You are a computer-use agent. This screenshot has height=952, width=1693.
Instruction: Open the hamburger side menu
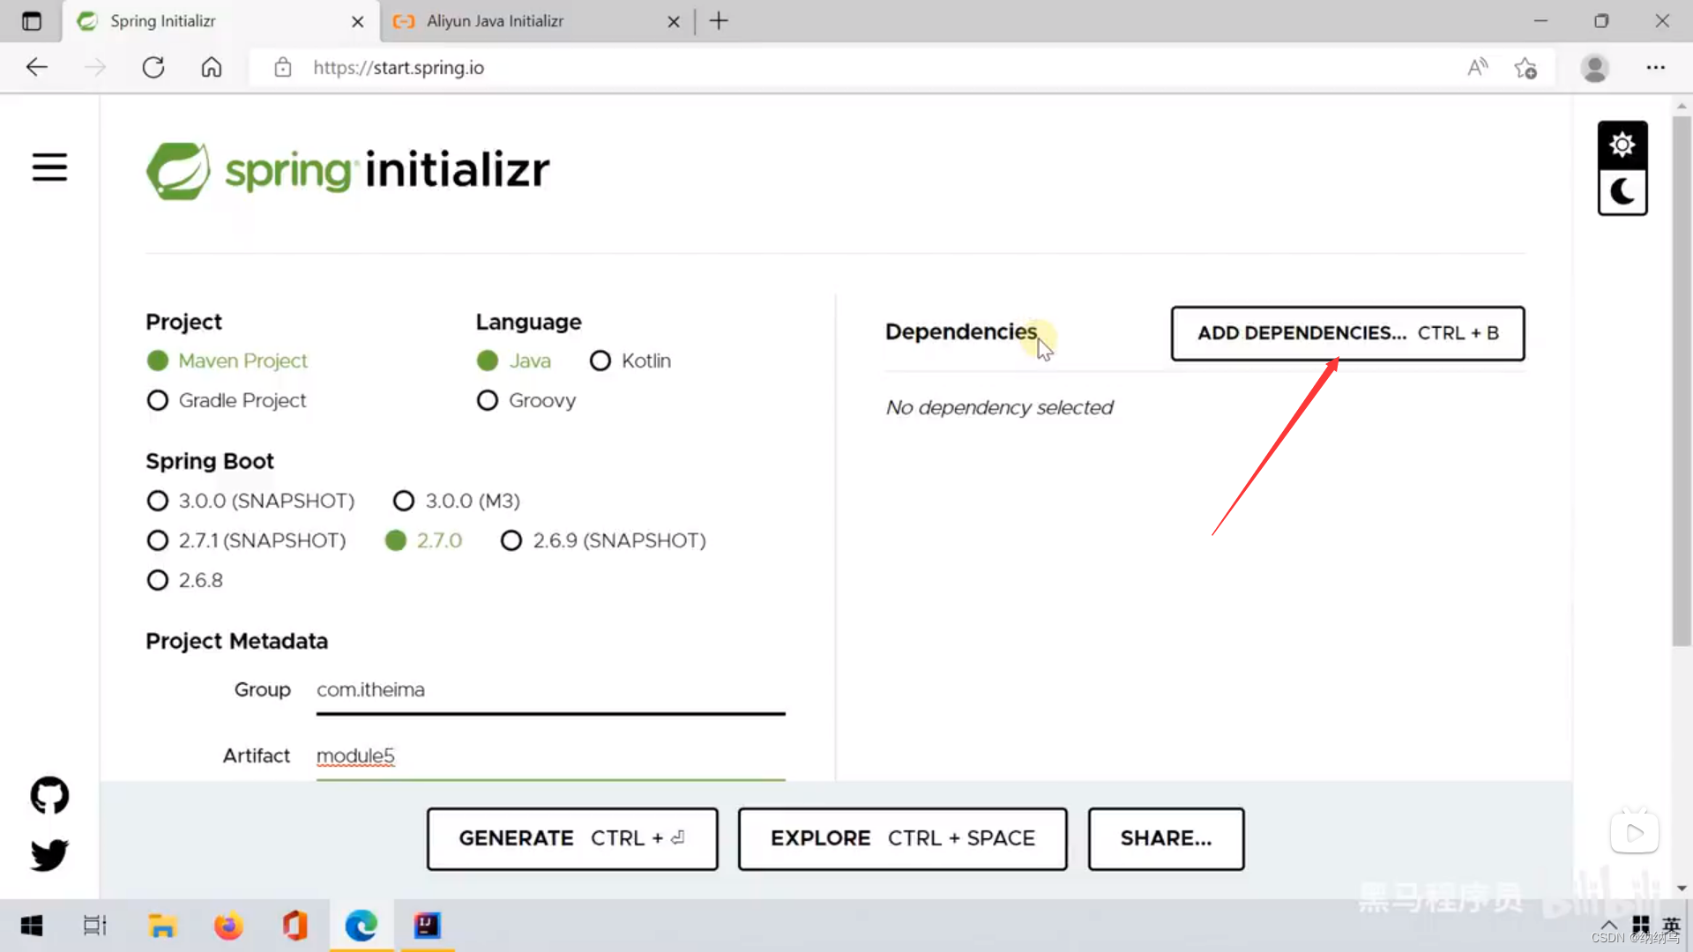coord(49,167)
